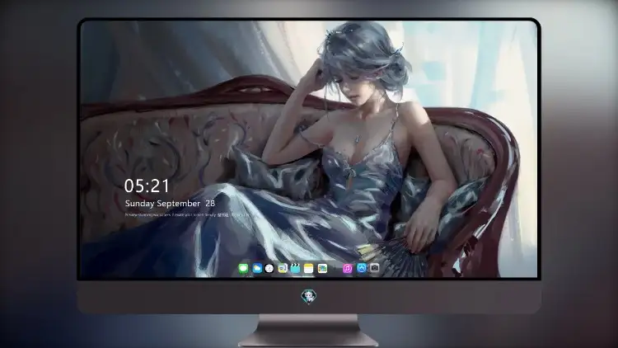618x348 pixels.
Task: Open the pink Music app dock icon
Action: point(347,269)
